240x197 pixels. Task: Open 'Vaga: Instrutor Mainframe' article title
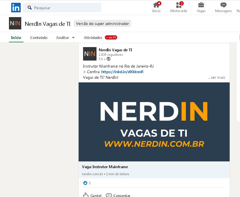(x=105, y=167)
